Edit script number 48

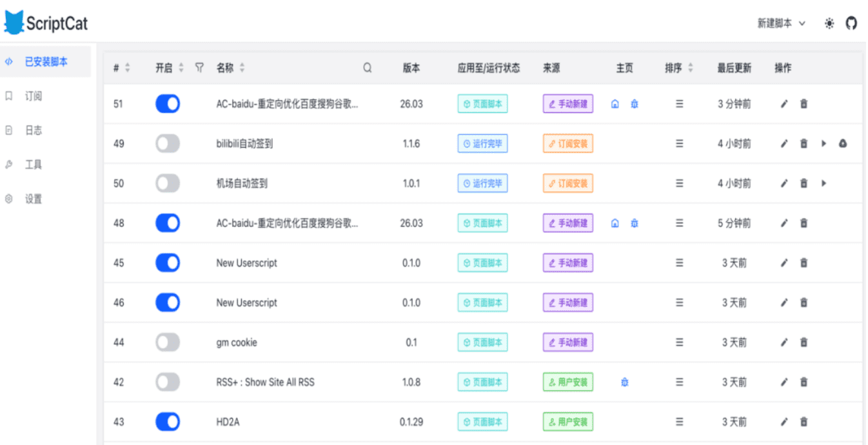coord(784,223)
